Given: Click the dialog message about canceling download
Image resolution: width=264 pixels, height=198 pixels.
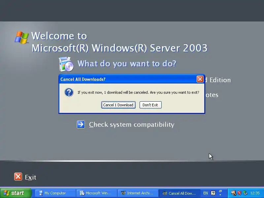Looking at the screenshot, I should pyautogui.click(x=138, y=92).
